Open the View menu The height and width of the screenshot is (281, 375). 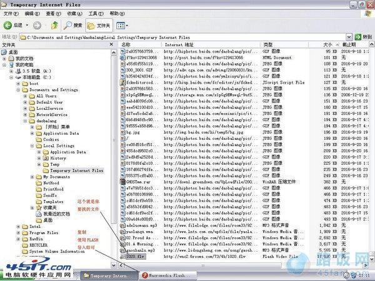[x=54, y=14]
